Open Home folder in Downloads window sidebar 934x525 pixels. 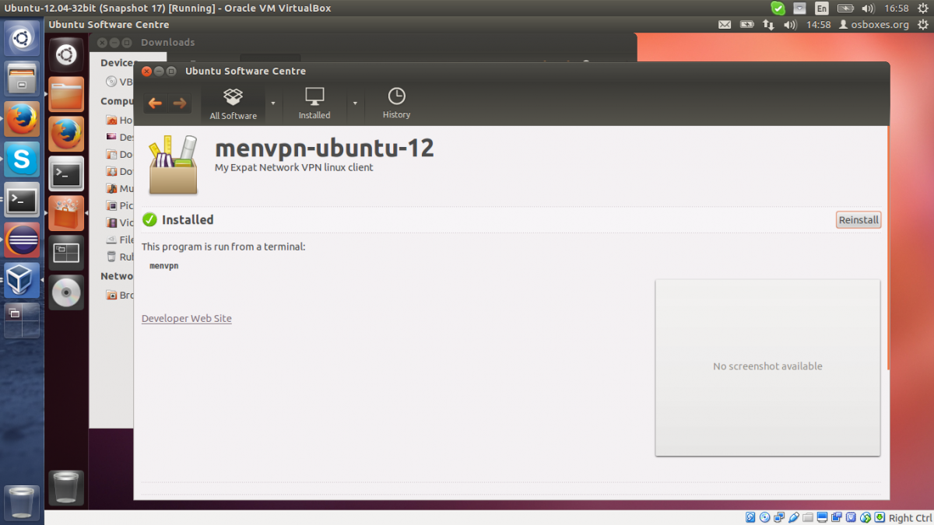click(119, 121)
